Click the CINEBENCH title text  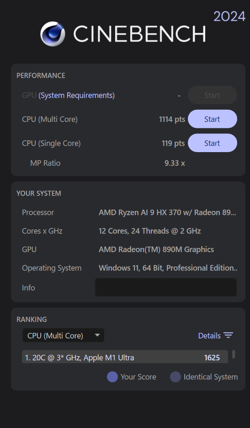(139, 34)
